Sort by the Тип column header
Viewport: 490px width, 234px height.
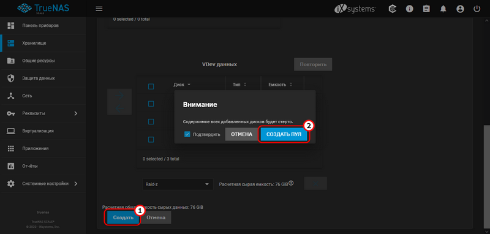239,85
